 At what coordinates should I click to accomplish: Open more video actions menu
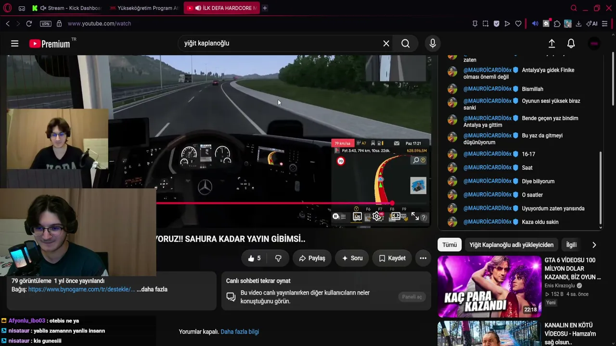tap(423, 258)
